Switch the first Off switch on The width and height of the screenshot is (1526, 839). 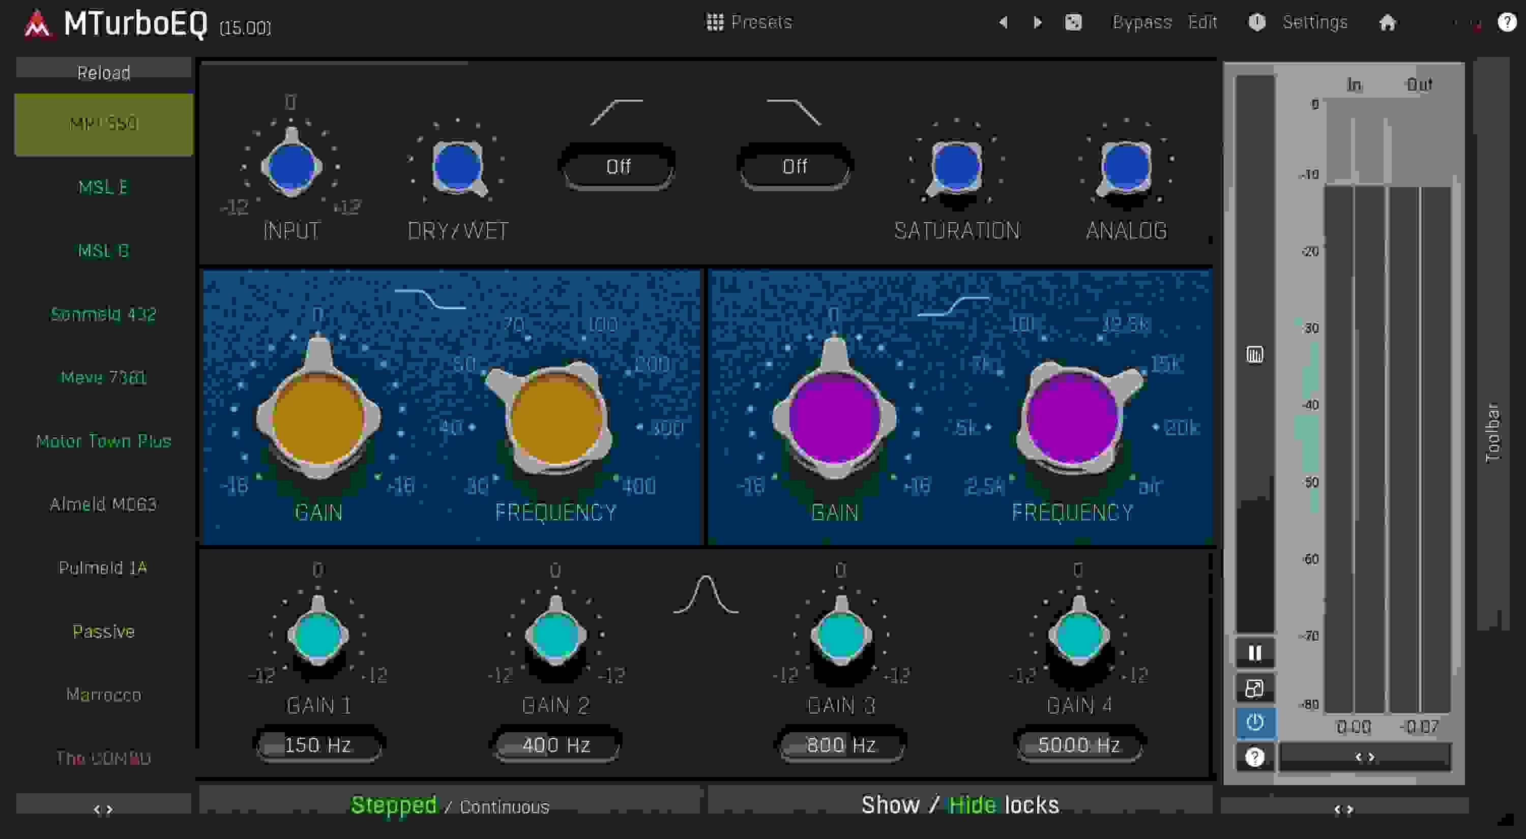point(618,167)
